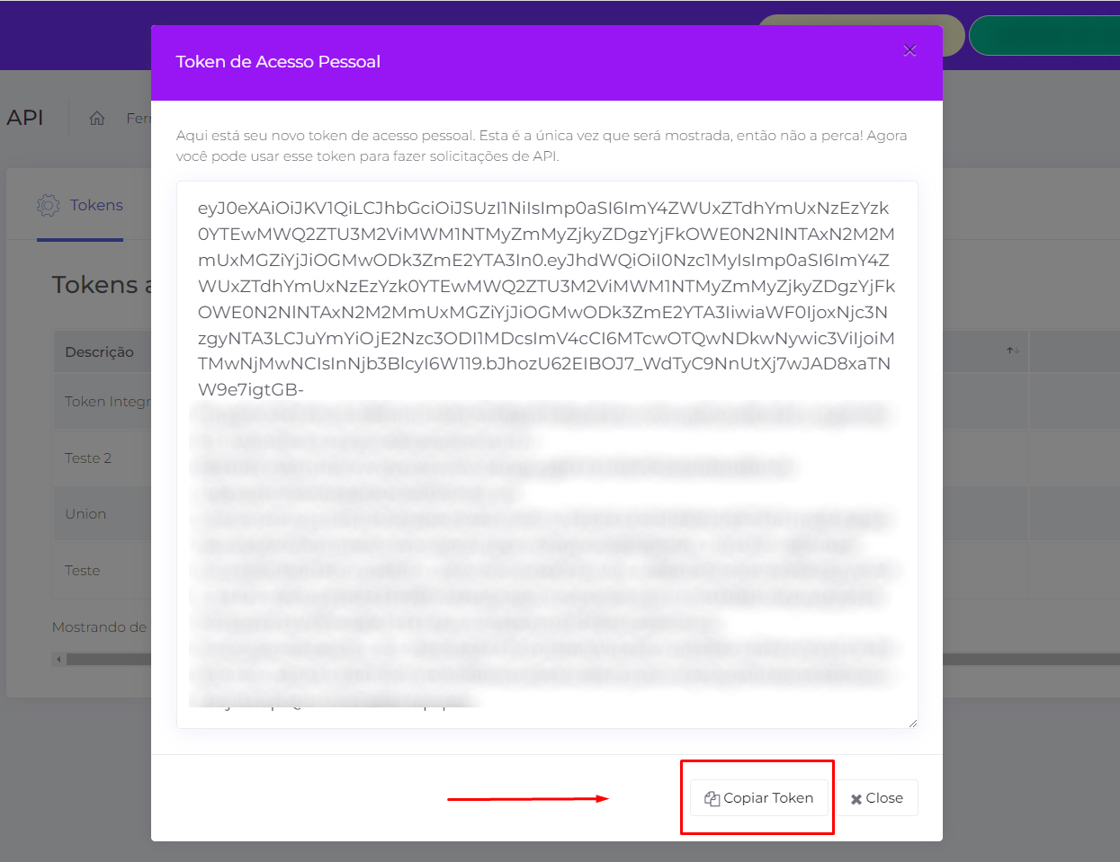Click the left arrow of the horizontal scrollbar
1120x862 pixels.
click(59, 660)
